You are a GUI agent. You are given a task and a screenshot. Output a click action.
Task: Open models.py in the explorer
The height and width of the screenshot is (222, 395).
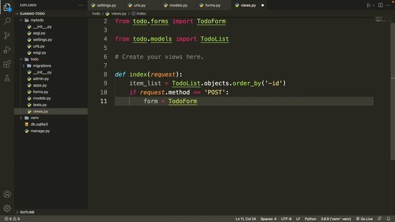pyautogui.click(x=42, y=99)
